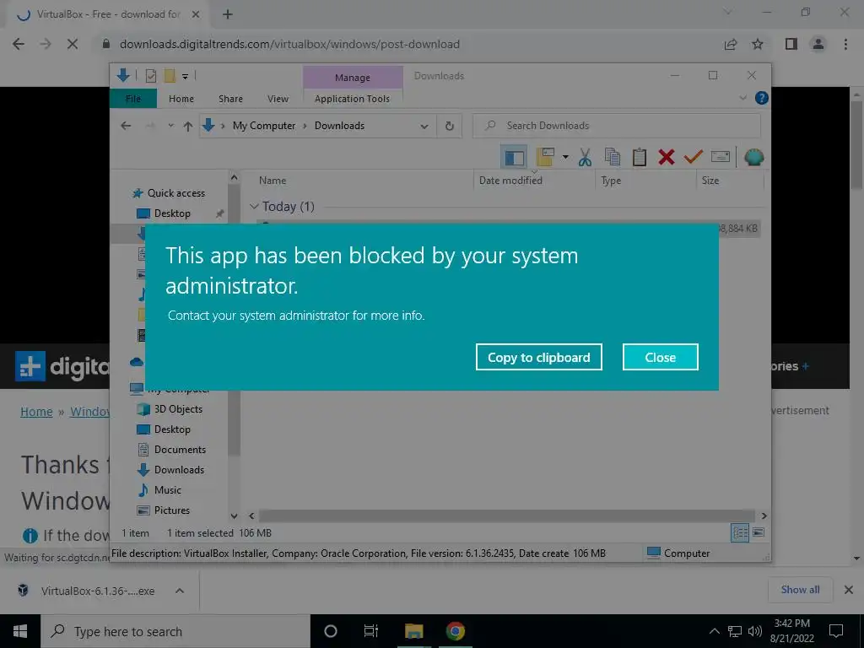Open the Chrome profile avatar

[x=818, y=44]
